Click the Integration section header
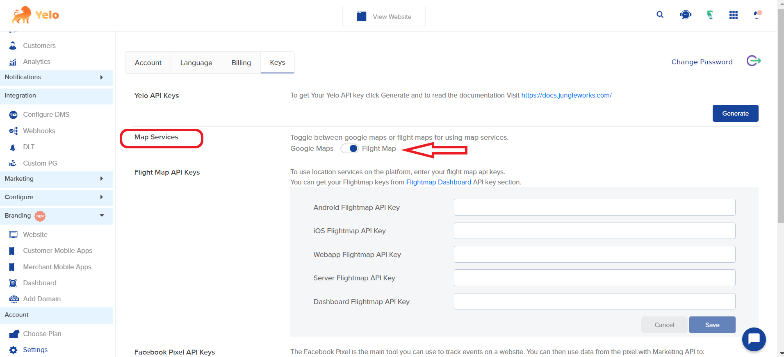This screenshot has height=357, width=784. point(57,96)
